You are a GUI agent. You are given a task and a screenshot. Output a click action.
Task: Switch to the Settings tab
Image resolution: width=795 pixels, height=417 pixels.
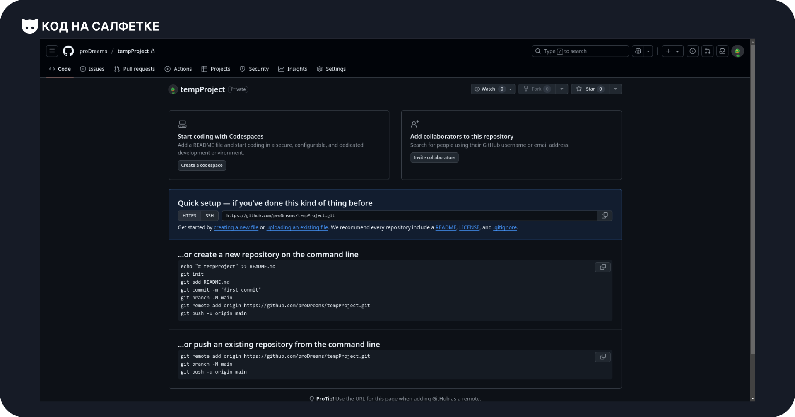pyautogui.click(x=331, y=69)
